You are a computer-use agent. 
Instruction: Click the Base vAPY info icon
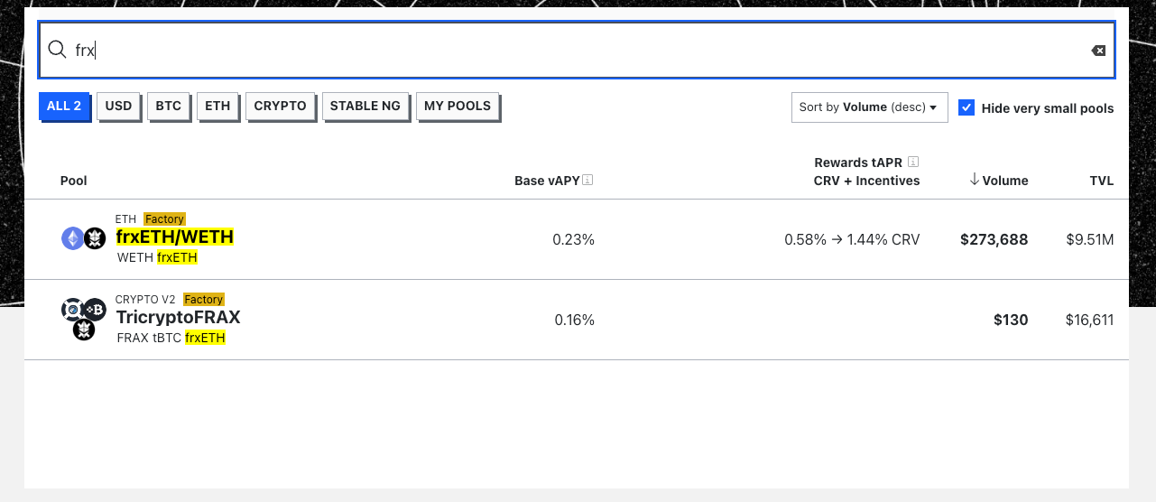587,180
